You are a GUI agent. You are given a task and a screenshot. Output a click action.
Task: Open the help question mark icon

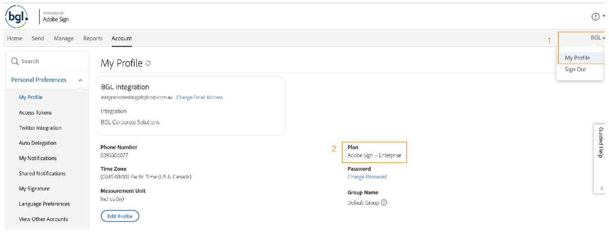[595, 16]
